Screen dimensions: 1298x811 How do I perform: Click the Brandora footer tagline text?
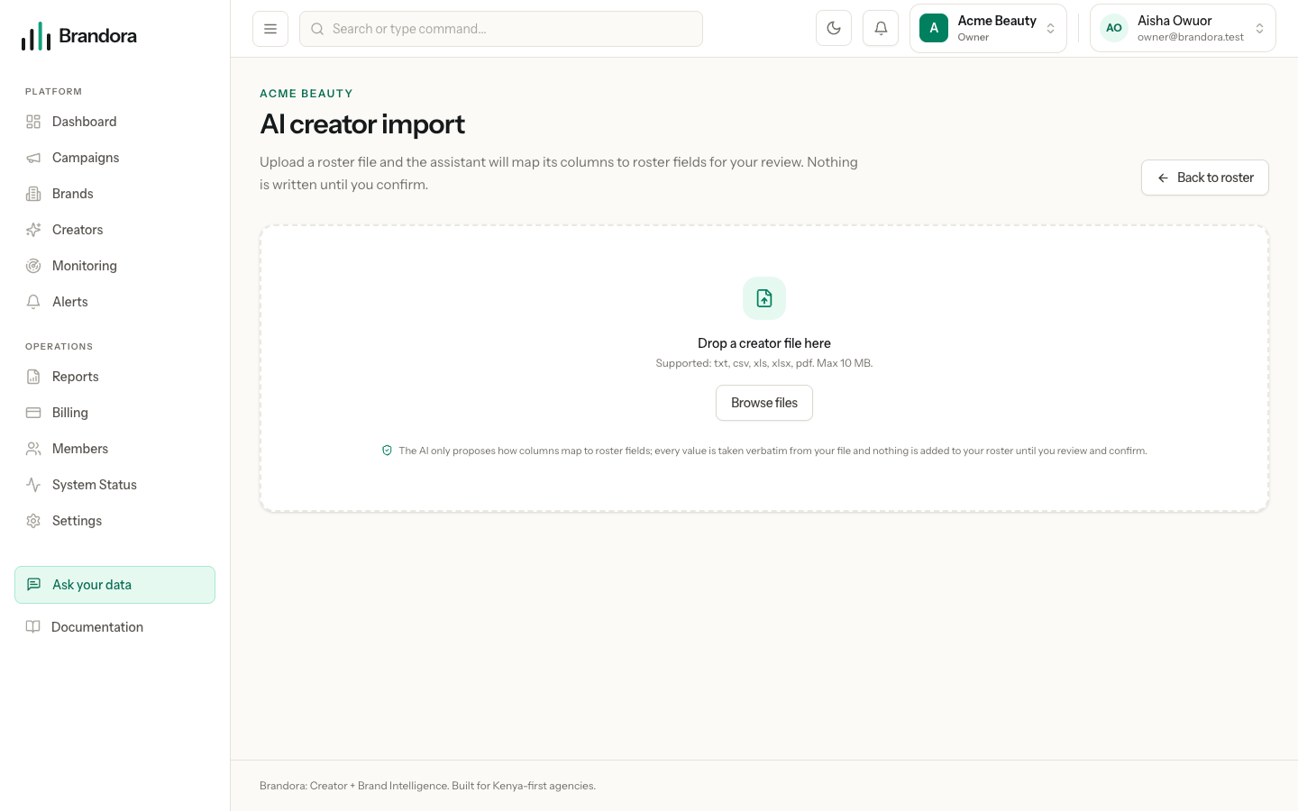click(427, 786)
